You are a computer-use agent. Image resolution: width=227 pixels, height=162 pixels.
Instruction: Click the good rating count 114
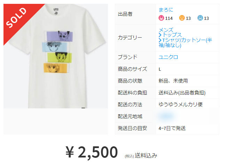(x=169, y=18)
